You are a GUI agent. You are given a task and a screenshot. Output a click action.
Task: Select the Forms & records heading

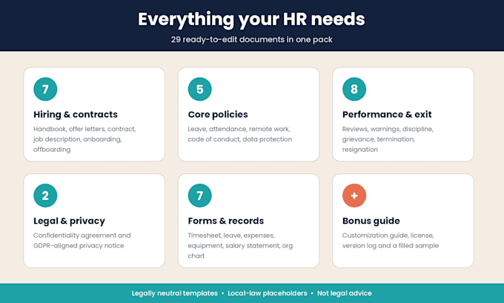[x=225, y=221]
